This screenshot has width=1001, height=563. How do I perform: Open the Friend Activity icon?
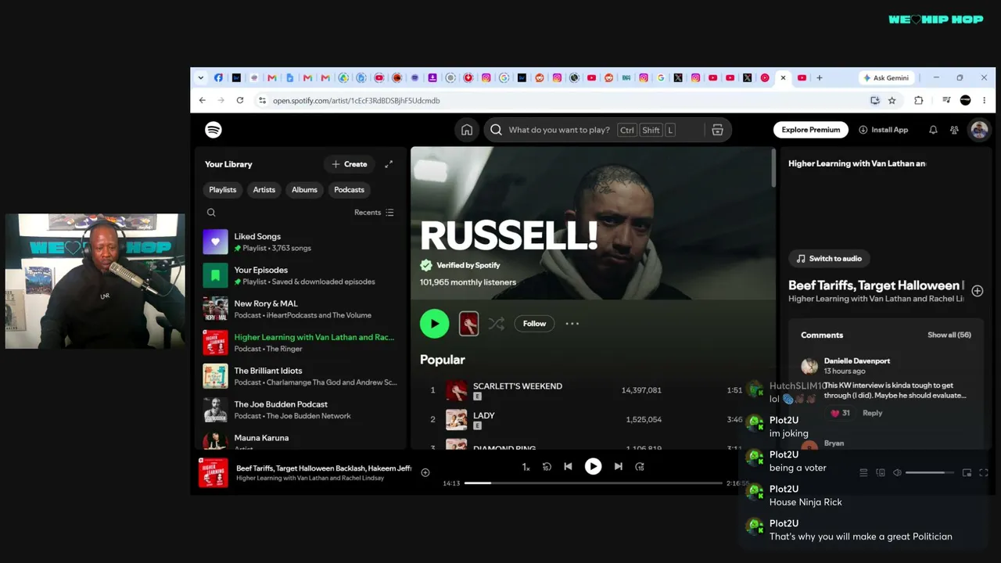pyautogui.click(x=954, y=130)
